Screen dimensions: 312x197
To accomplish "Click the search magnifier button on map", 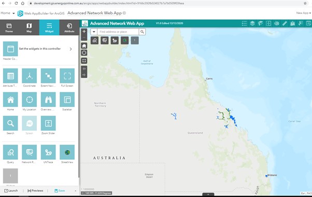I will point(142,32).
